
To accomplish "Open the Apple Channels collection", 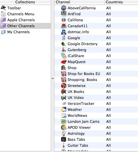I will (26, 20).
